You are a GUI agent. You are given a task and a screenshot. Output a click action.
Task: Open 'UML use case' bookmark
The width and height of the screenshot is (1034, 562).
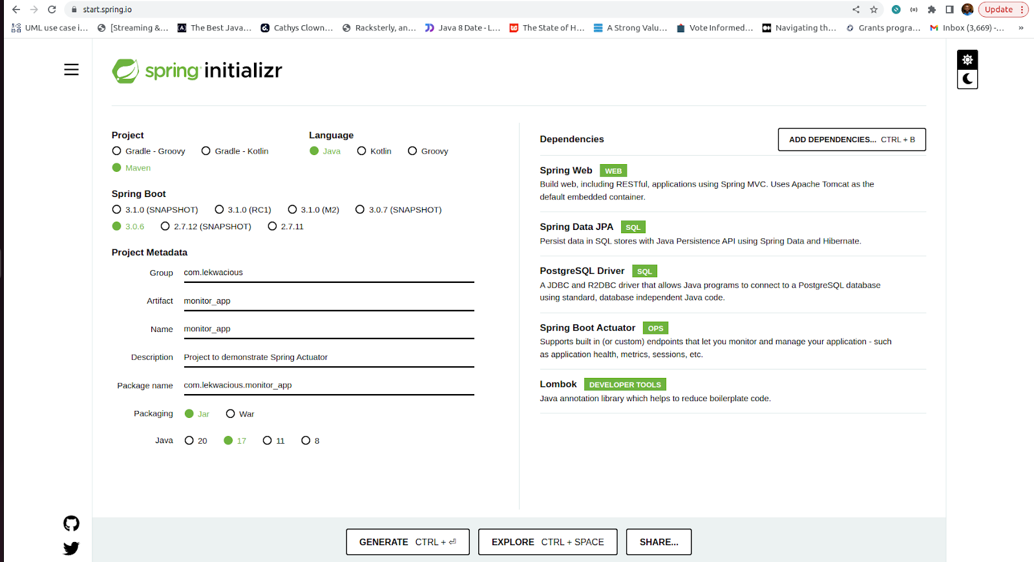pos(50,28)
